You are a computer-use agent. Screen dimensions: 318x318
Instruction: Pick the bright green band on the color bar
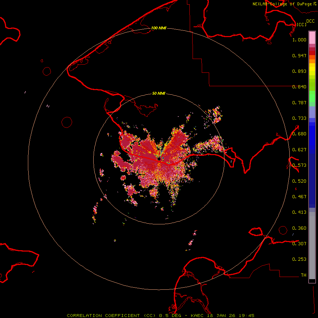pos(312,96)
